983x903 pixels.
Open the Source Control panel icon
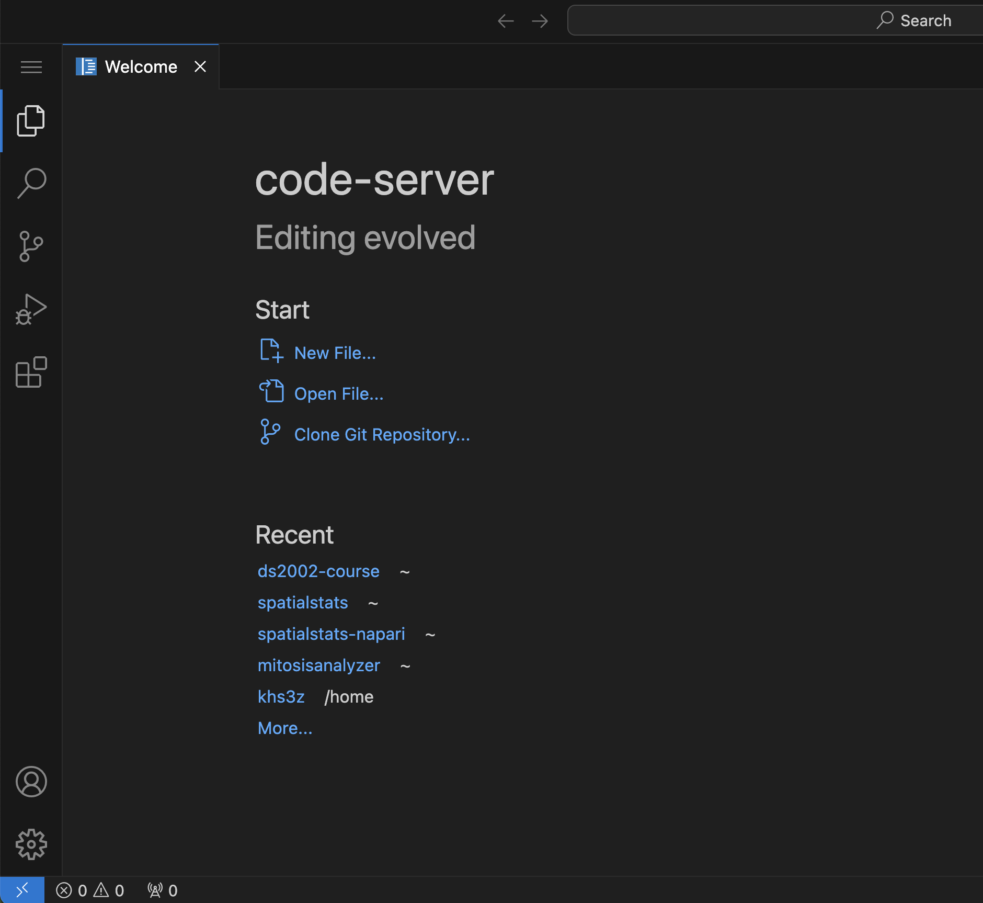(31, 246)
